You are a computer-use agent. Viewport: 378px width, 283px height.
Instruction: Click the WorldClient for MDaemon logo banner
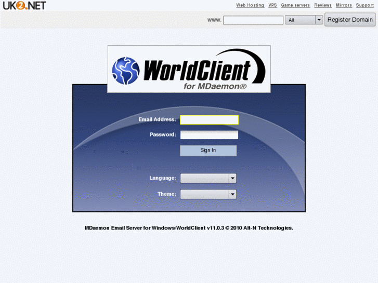189,69
